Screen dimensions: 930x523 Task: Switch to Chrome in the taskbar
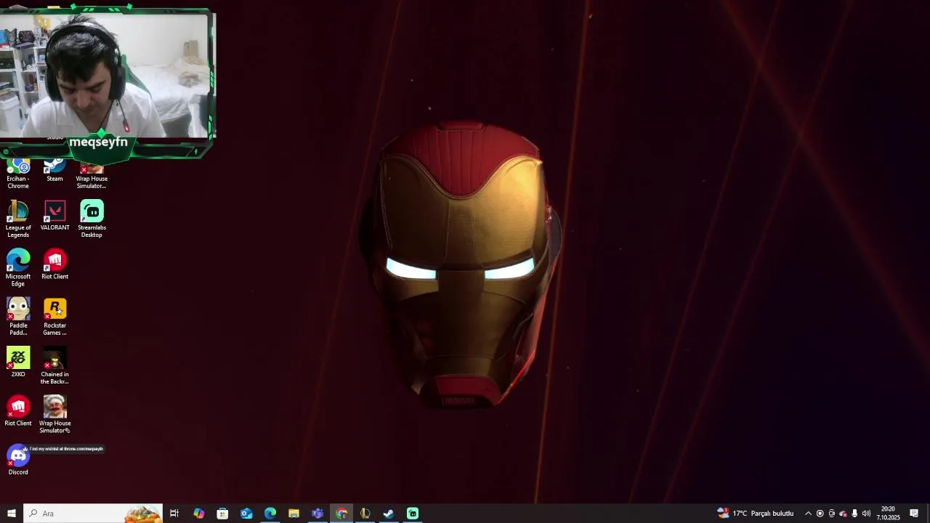[341, 514]
